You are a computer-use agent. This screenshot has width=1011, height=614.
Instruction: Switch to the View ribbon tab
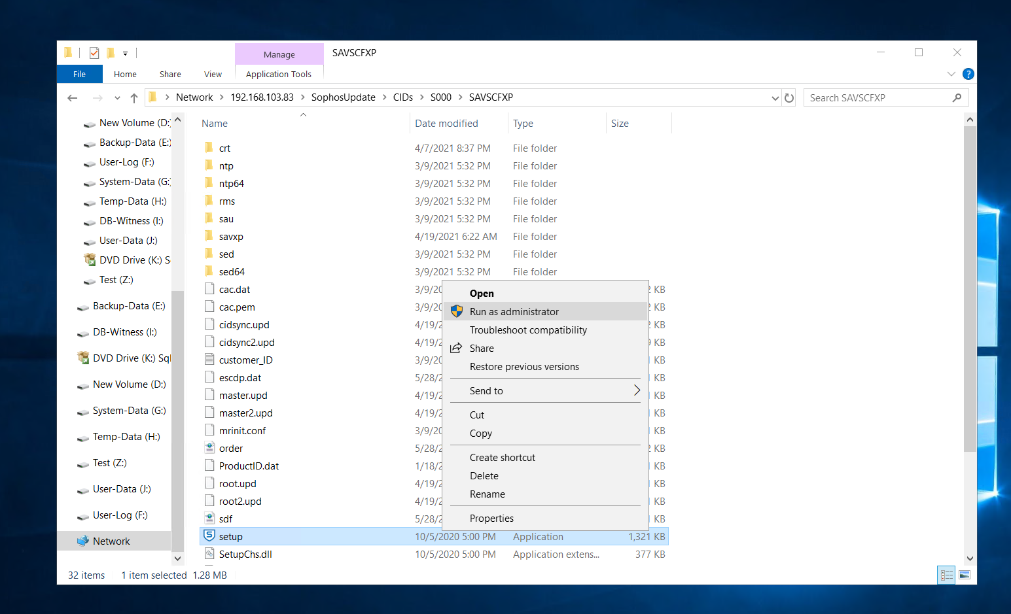213,74
